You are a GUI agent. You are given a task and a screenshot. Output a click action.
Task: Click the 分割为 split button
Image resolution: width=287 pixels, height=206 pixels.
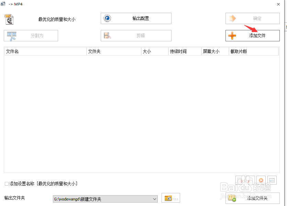[31, 35]
